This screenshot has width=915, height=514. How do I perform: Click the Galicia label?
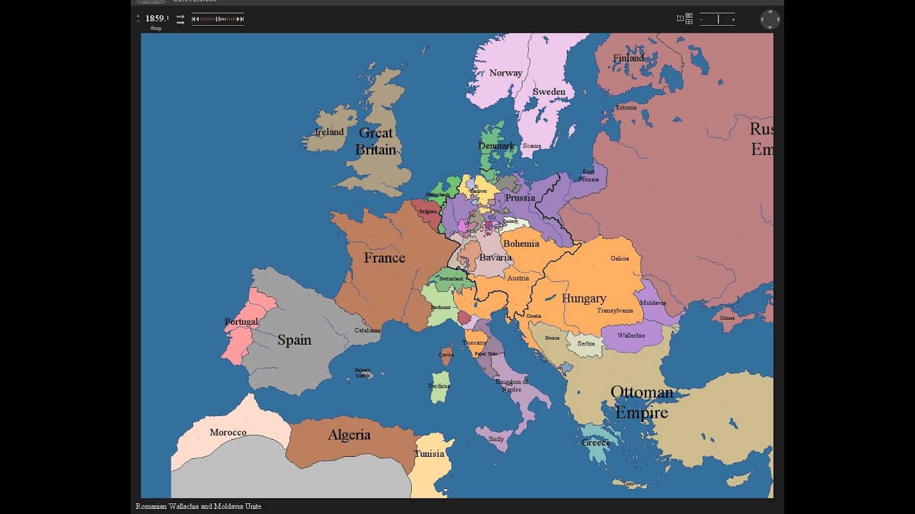[620, 258]
